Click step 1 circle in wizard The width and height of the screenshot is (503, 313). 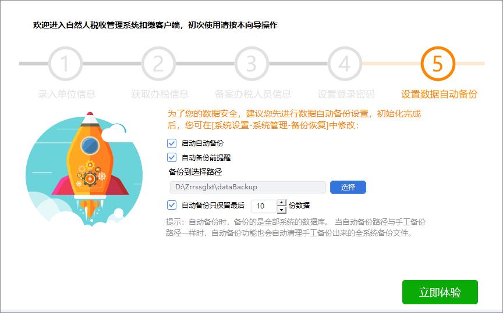pos(65,63)
